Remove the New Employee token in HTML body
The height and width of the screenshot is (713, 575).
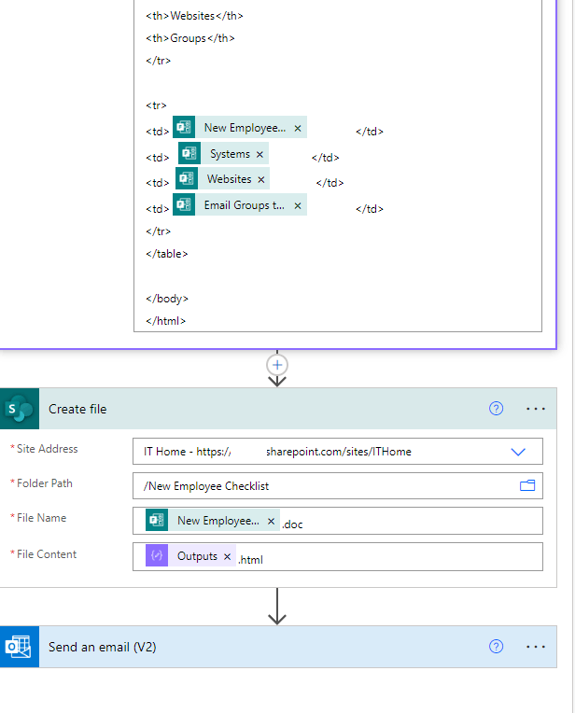(298, 128)
